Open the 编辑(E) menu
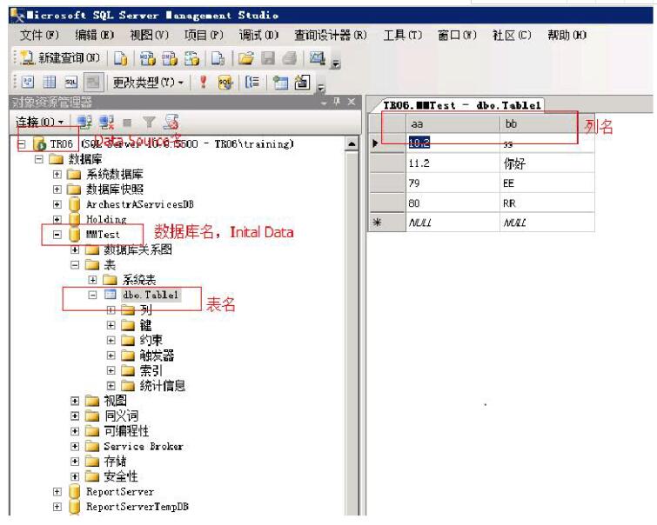 tap(94, 35)
